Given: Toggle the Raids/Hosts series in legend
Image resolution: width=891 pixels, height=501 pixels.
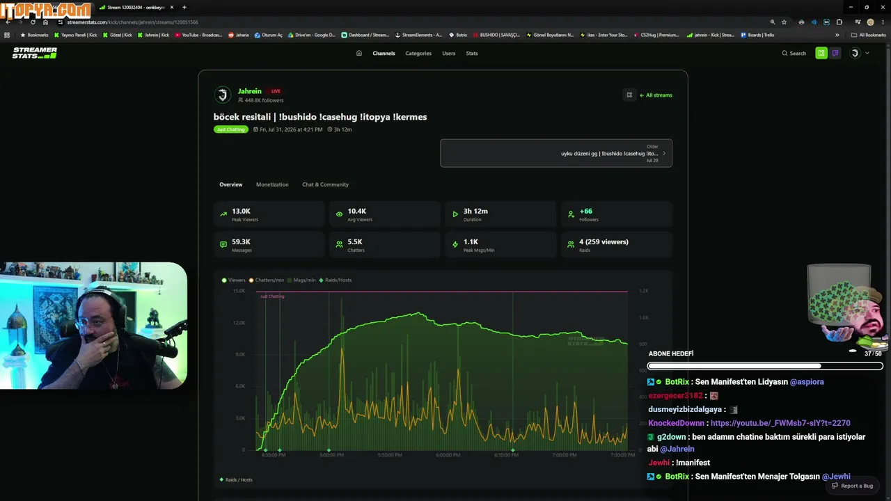Looking at the screenshot, I should click(x=336, y=280).
